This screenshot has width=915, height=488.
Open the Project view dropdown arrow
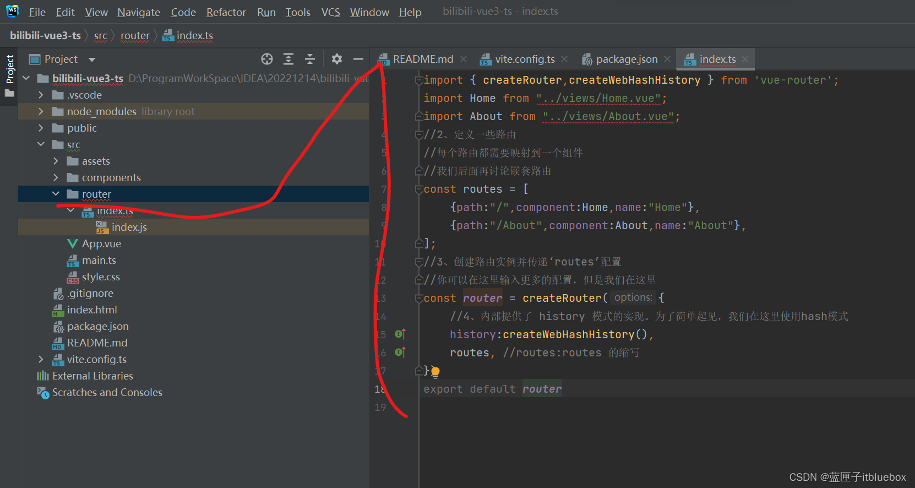(92, 59)
